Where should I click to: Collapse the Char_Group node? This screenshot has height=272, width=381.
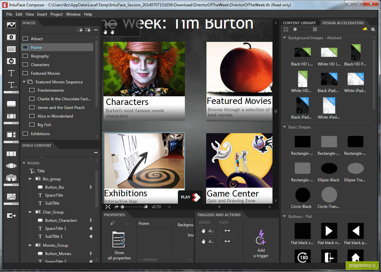click(x=30, y=212)
